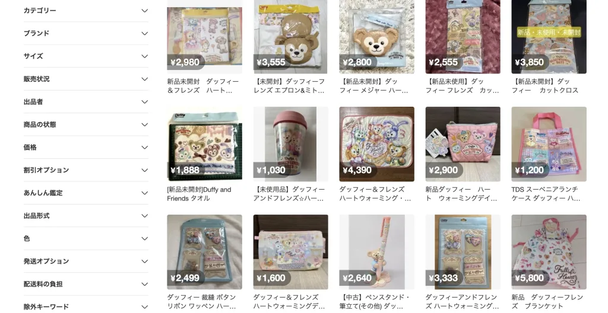Open the ¥1,200 pink lunch case thumbnail
The height and width of the screenshot is (313, 608).
tap(549, 144)
